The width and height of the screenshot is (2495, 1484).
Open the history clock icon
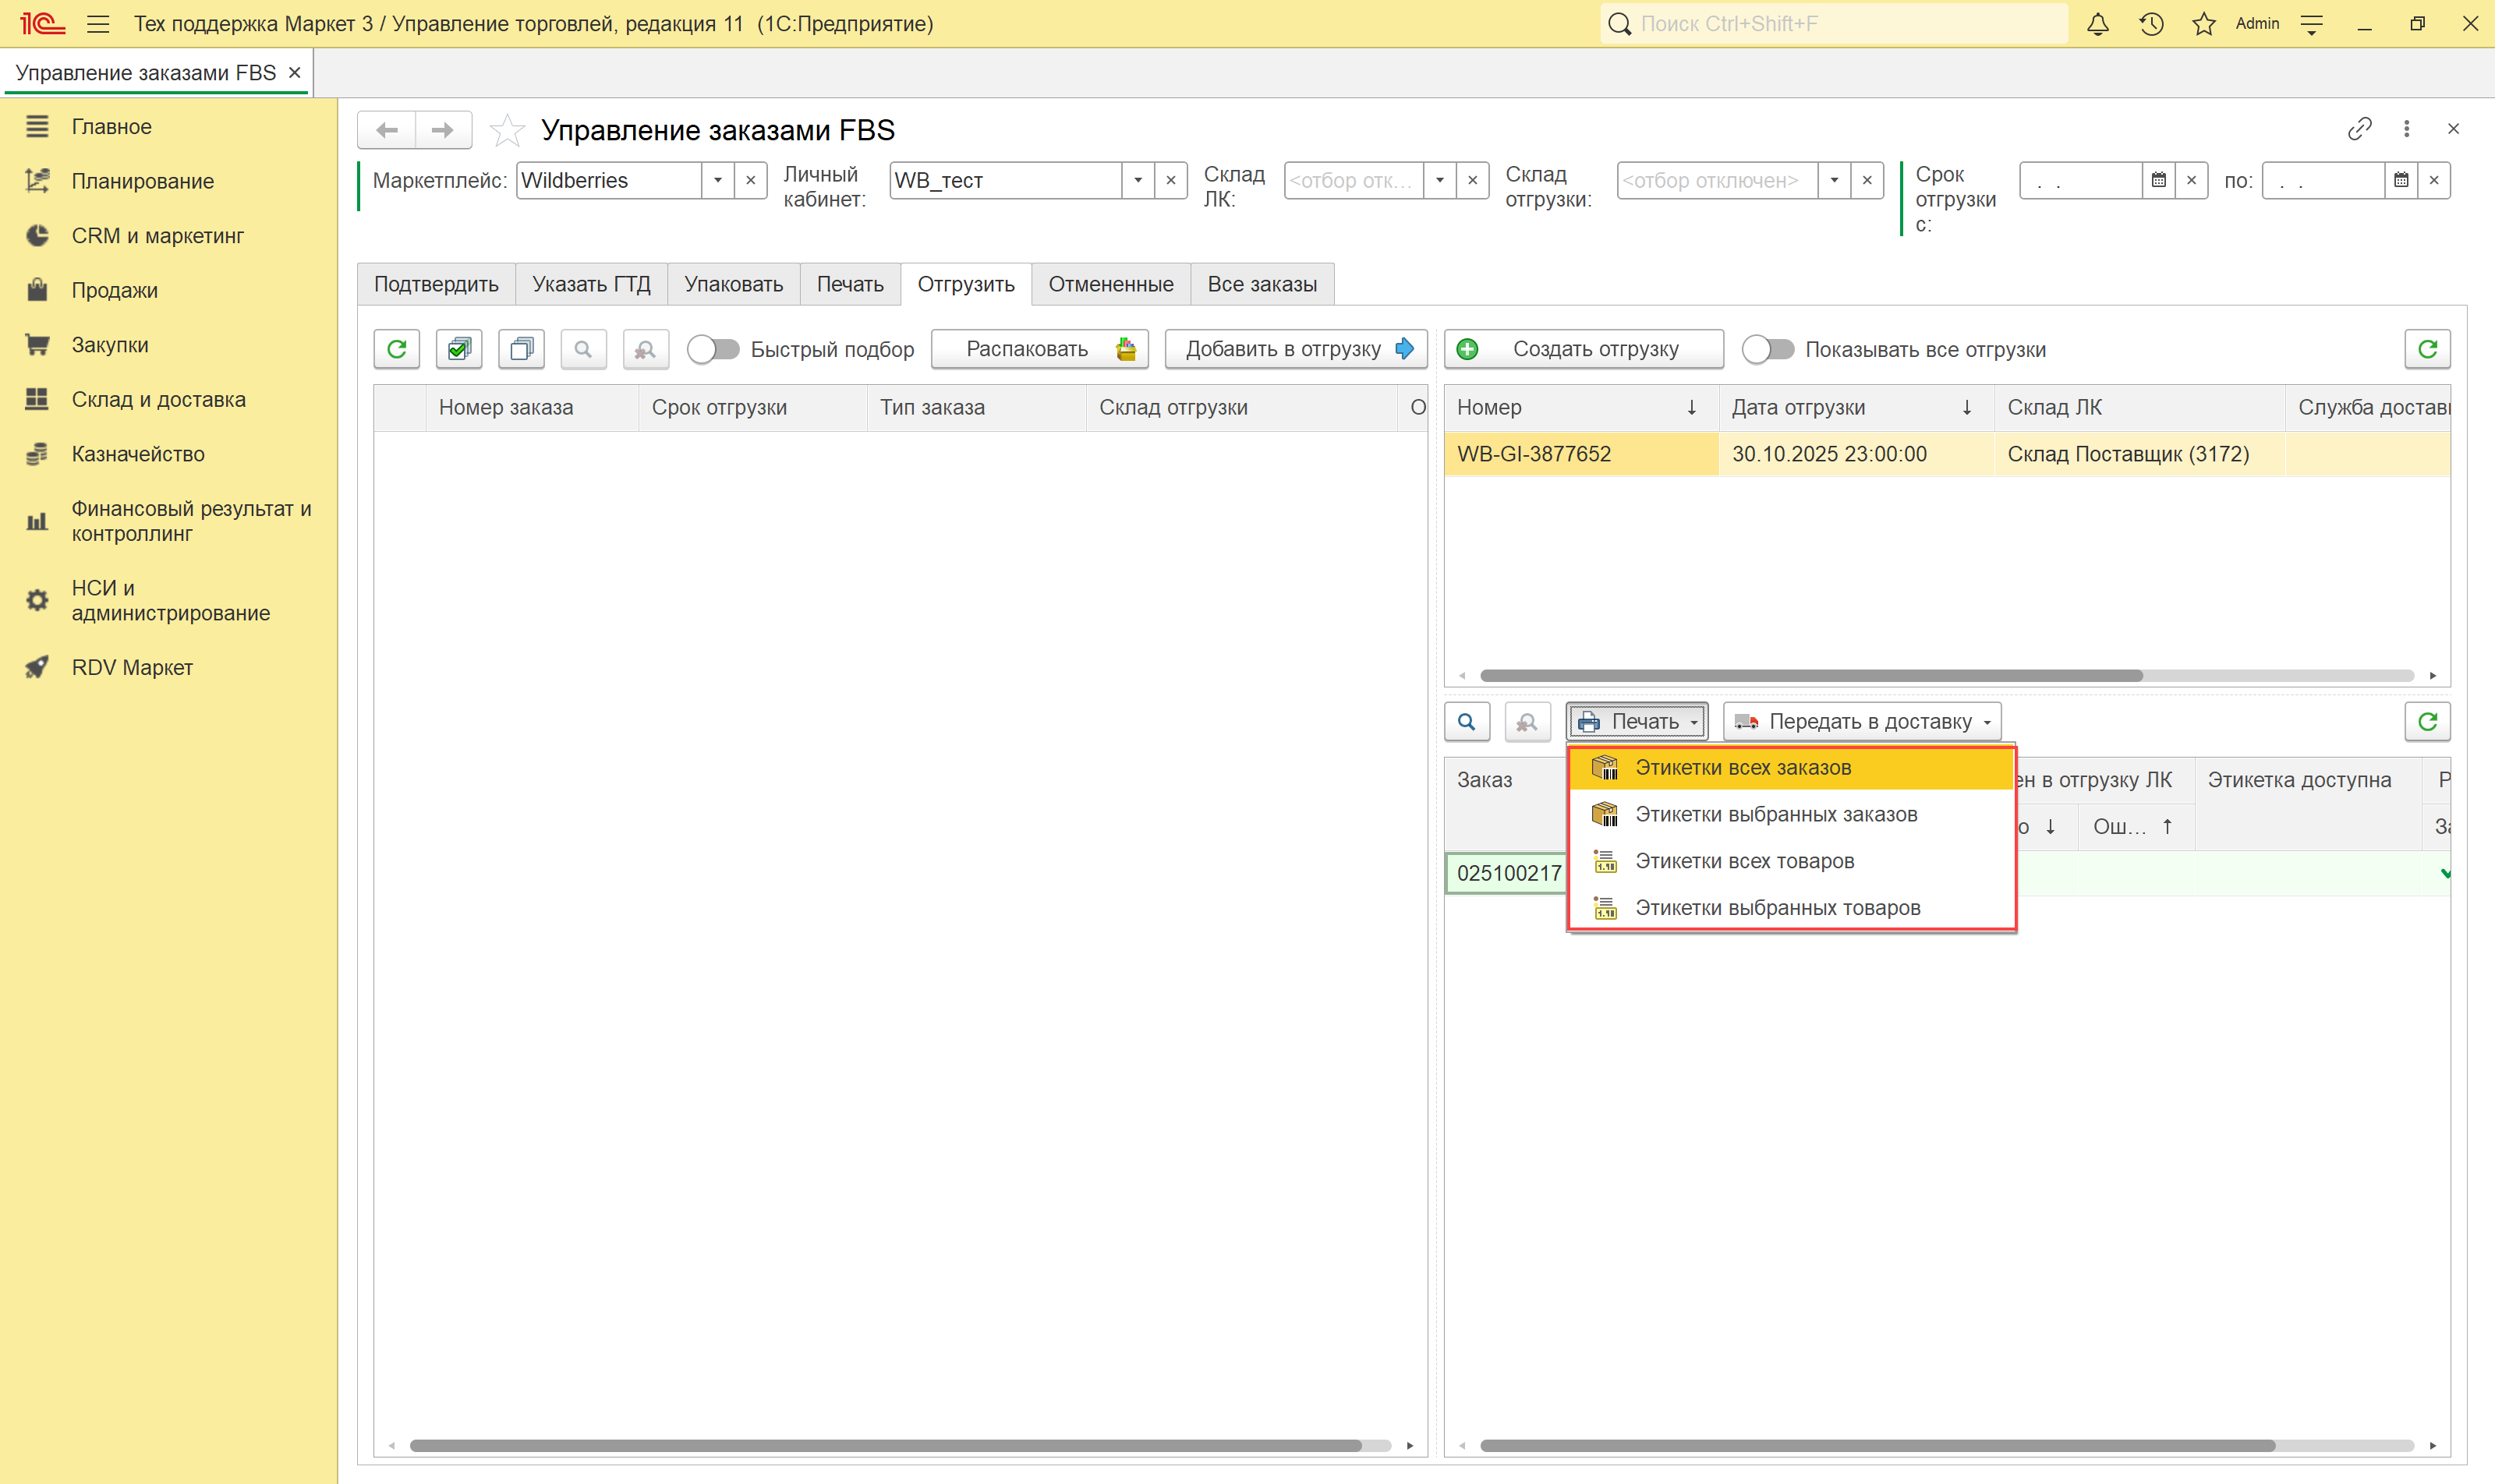[2151, 24]
